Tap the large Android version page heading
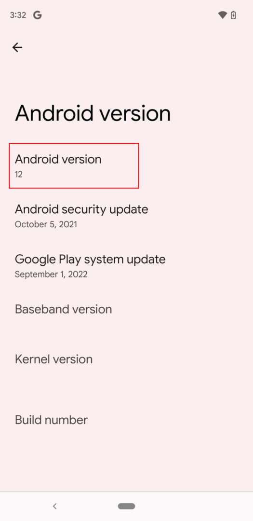The width and height of the screenshot is (253, 521). tap(93, 113)
